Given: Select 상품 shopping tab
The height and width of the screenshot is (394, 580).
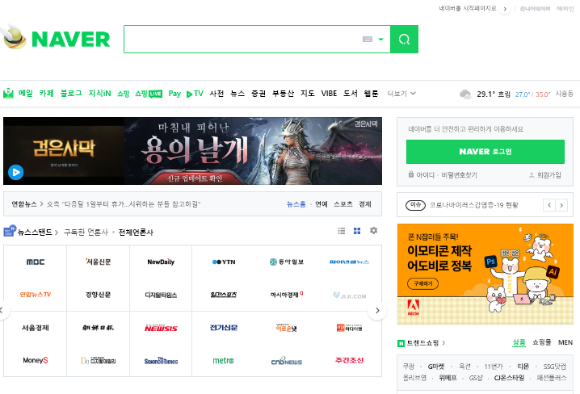Looking at the screenshot, I should (x=519, y=342).
